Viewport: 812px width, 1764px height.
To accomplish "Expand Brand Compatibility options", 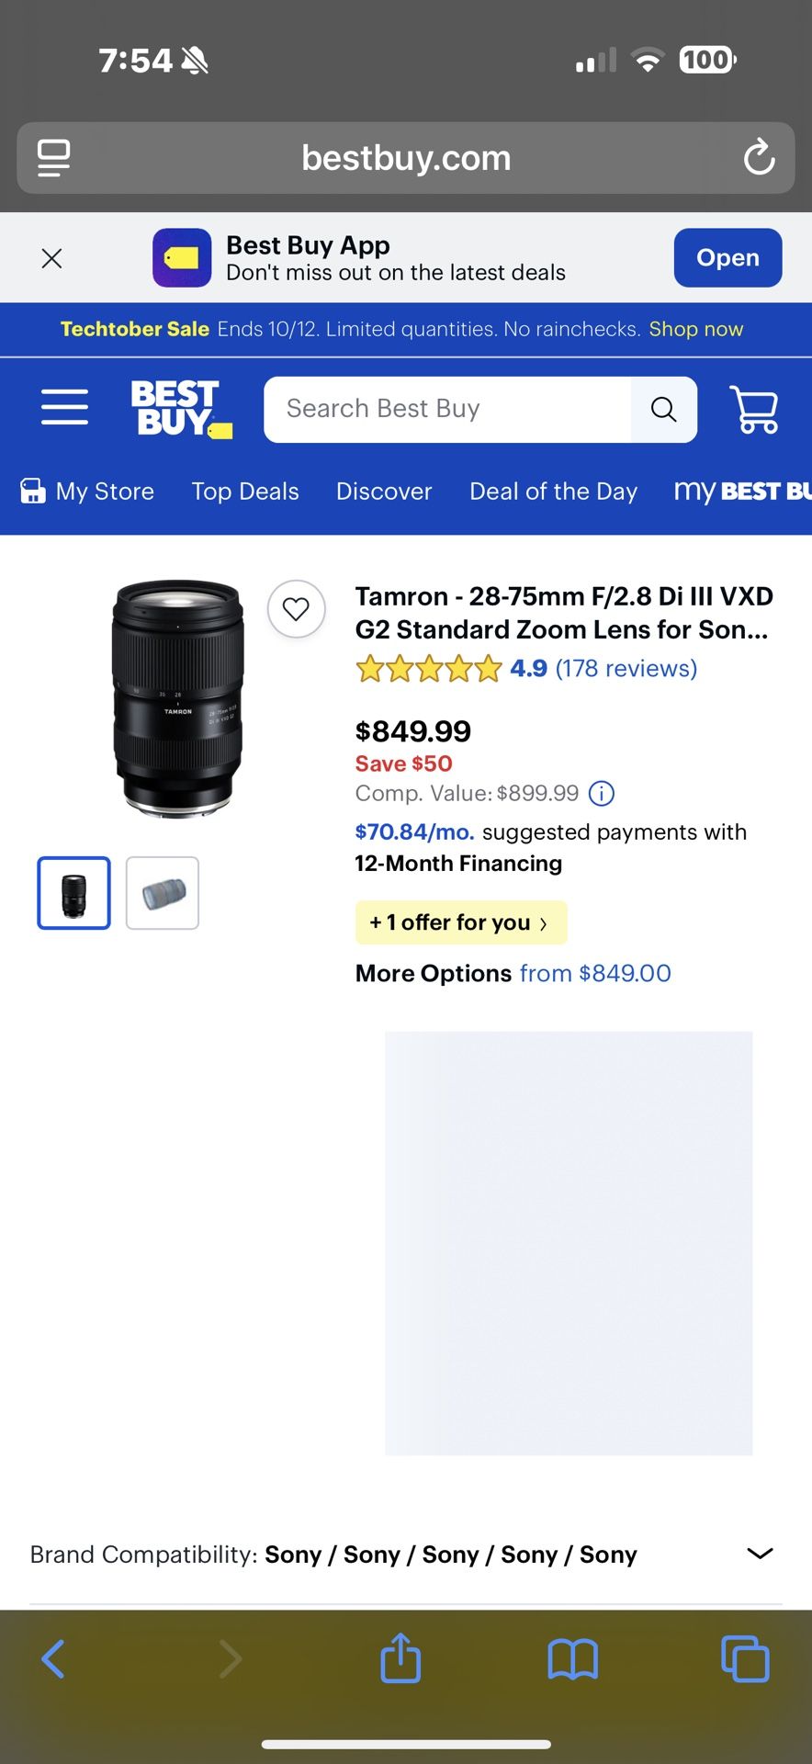I will (x=760, y=1554).
